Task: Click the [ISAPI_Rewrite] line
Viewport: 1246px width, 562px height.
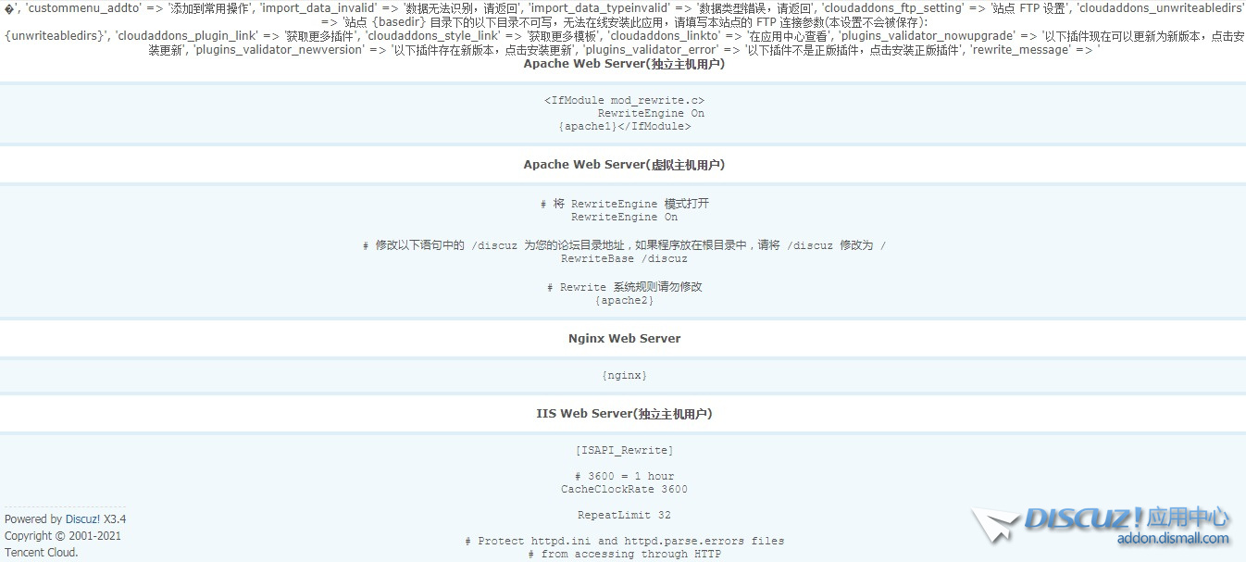Action: point(624,451)
